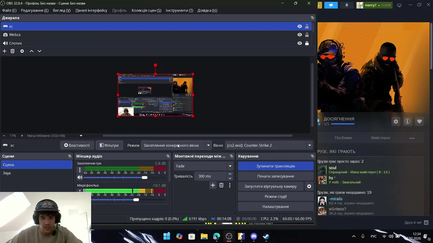
Task: Open Довідка menu
Action: 207,10
